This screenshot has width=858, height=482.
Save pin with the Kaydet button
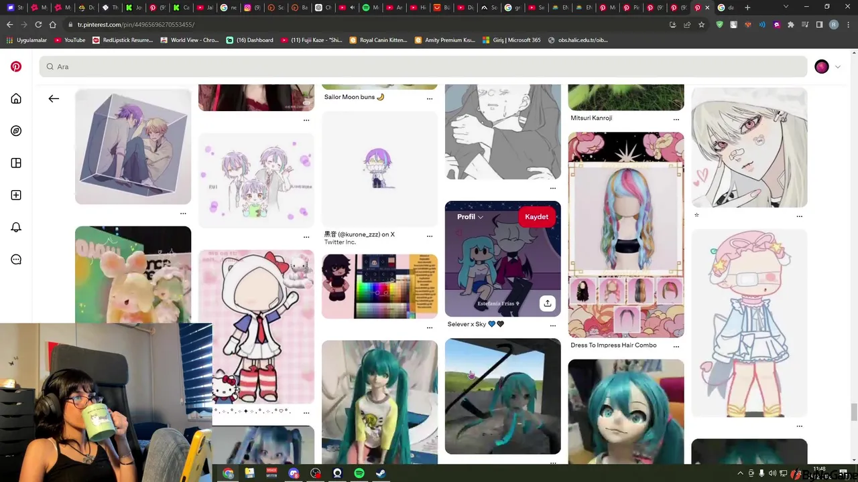[x=536, y=217]
